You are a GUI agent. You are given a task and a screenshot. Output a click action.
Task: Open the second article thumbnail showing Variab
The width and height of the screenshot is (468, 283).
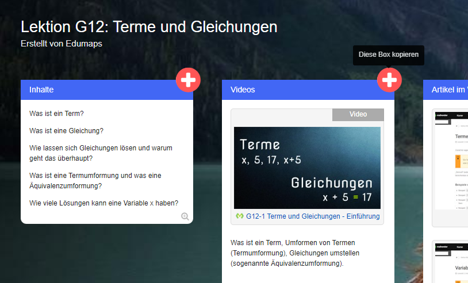point(451,263)
